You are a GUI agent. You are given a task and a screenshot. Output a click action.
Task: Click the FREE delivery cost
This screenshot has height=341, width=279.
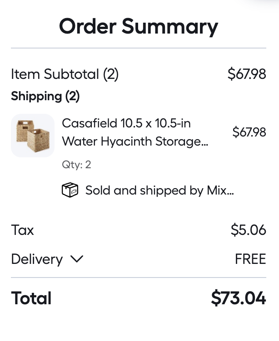click(x=250, y=259)
